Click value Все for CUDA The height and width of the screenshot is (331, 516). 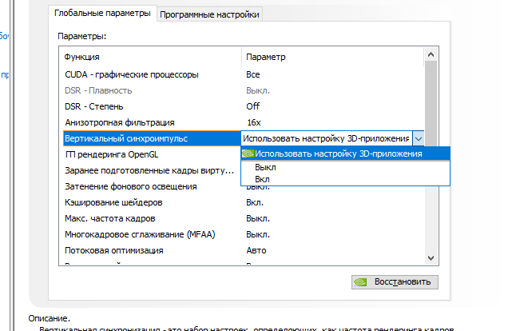pyautogui.click(x=252, y=75)
